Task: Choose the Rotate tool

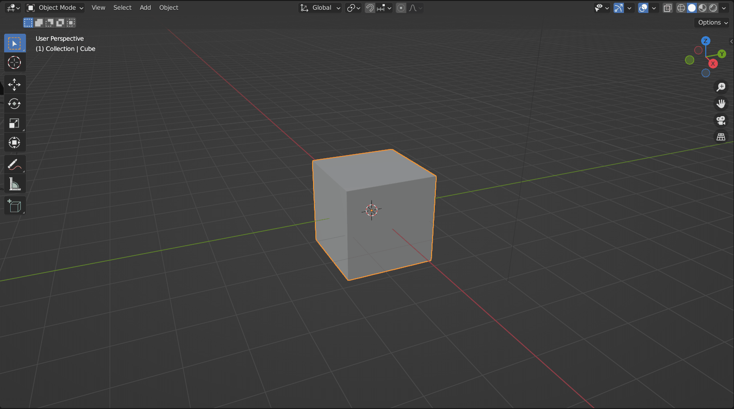Action: tap(15, 104)
